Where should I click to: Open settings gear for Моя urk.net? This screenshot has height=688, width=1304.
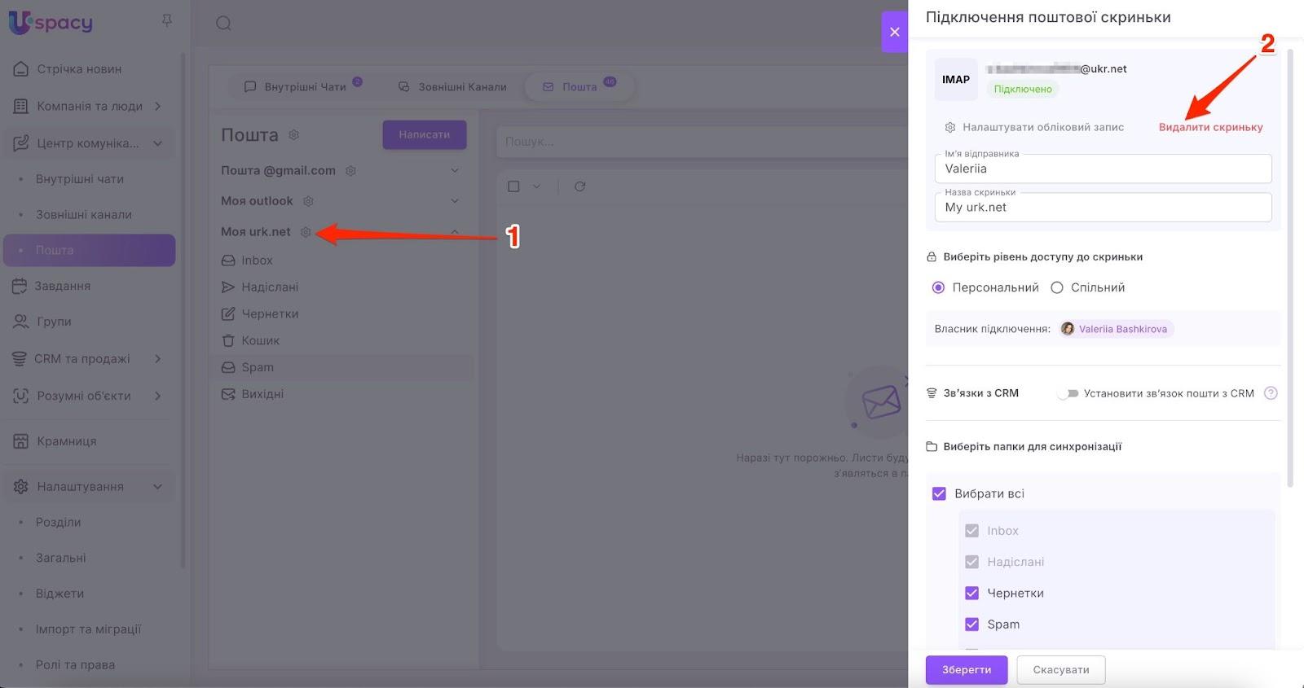point(306,232)
